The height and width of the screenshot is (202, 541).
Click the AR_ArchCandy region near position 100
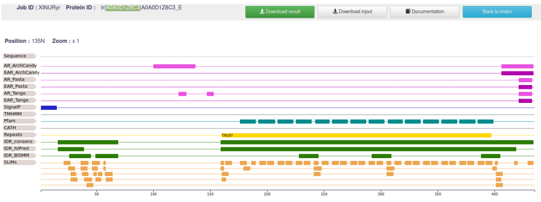(174, 66)
